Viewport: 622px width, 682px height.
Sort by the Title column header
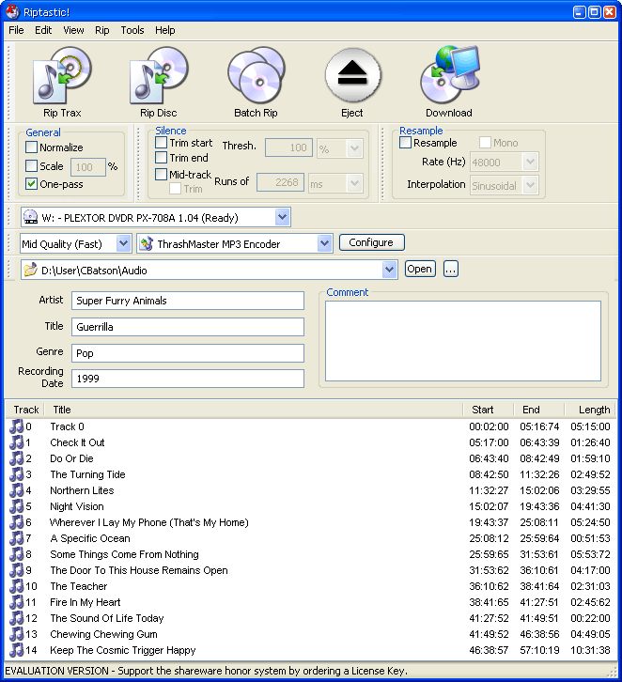(254, 410)
